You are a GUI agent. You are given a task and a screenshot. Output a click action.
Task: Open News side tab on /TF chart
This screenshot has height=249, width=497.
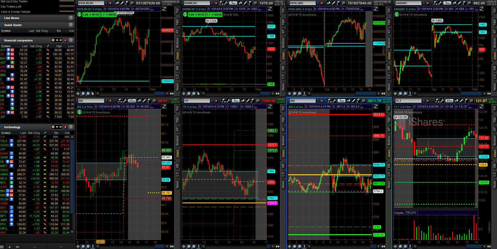pos(283,184)
